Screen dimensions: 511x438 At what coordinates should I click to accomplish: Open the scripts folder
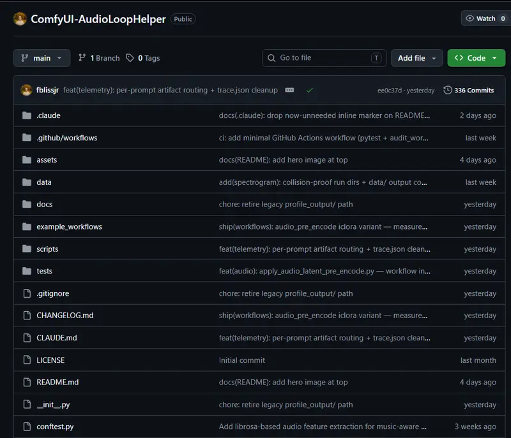[47, 249]
